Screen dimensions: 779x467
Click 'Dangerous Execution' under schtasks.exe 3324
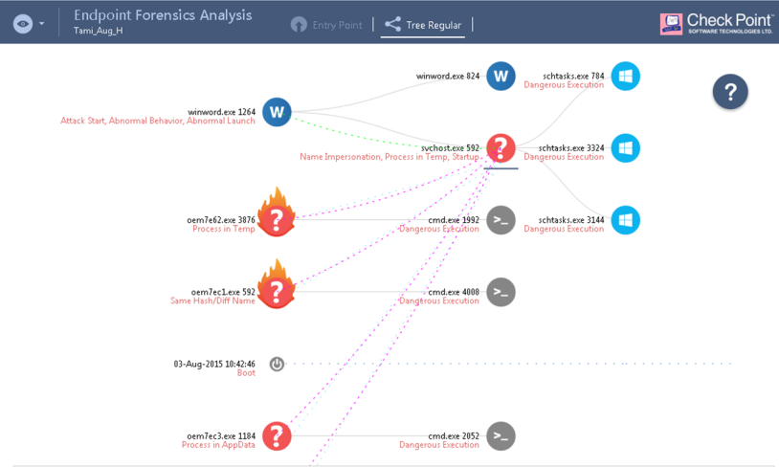point(564,157)
